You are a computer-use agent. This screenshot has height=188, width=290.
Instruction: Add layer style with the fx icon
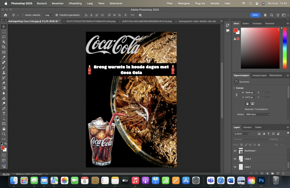click(x=257, y=174)
